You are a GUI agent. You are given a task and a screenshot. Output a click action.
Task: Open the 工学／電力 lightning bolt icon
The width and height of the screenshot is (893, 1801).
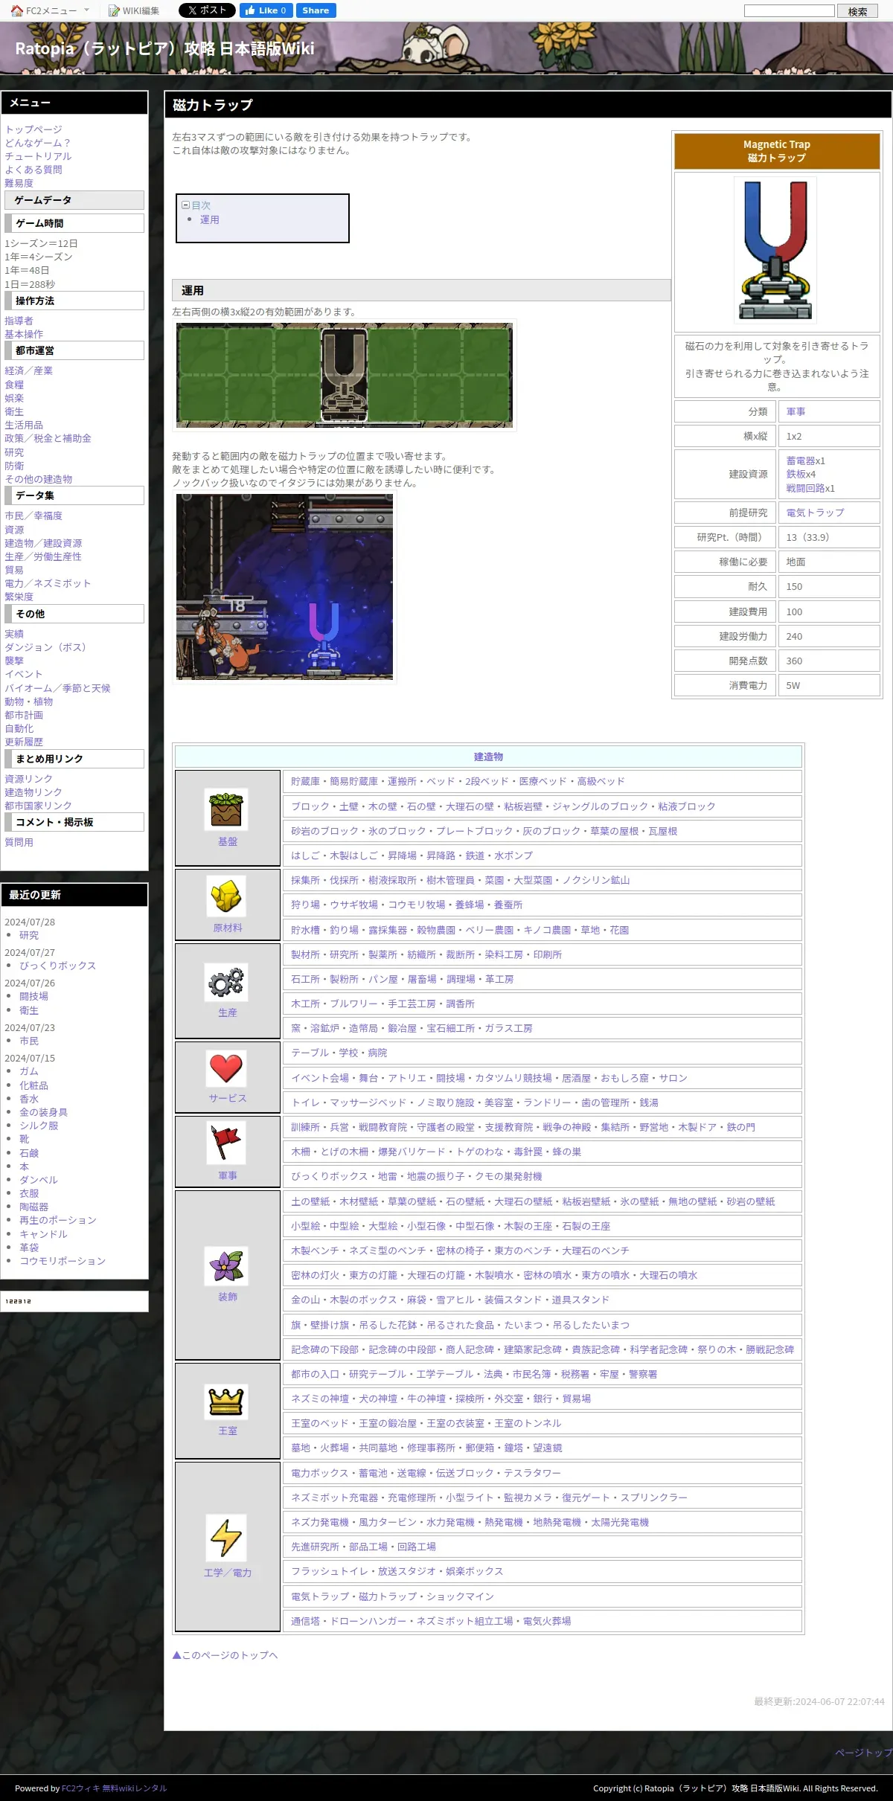(226, 1537)
